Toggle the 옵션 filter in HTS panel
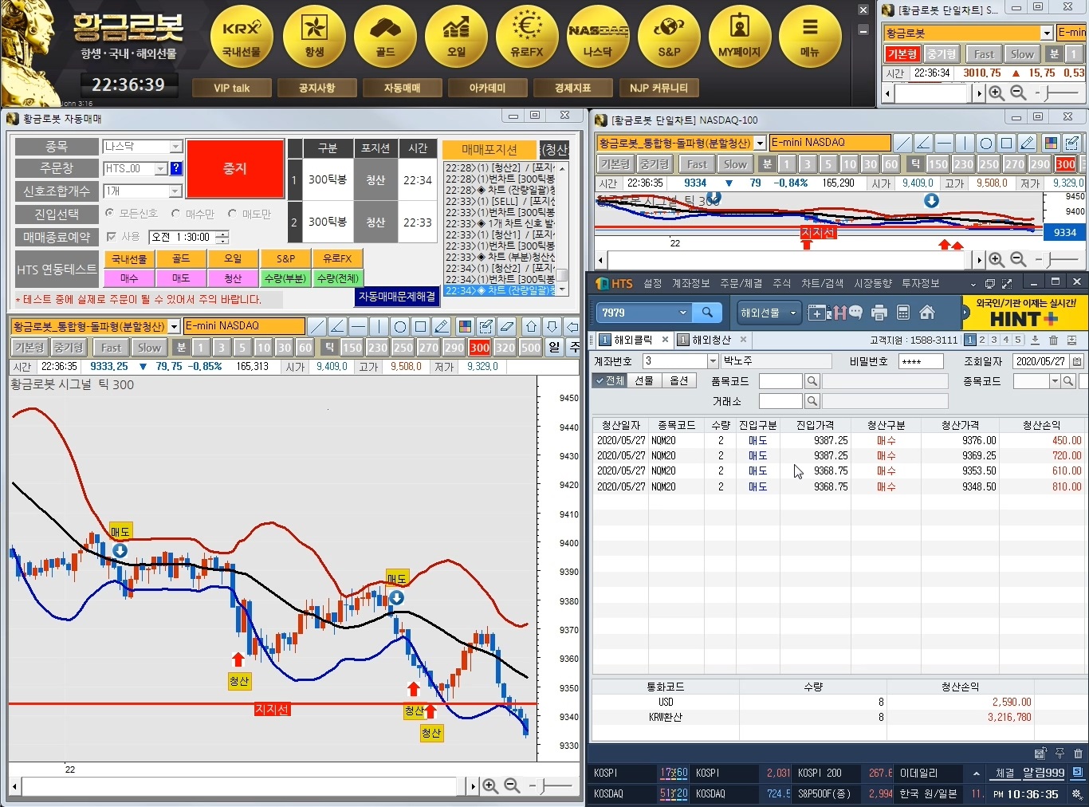This screenshot has width=1089, height=807. click(x=679, y=380)
